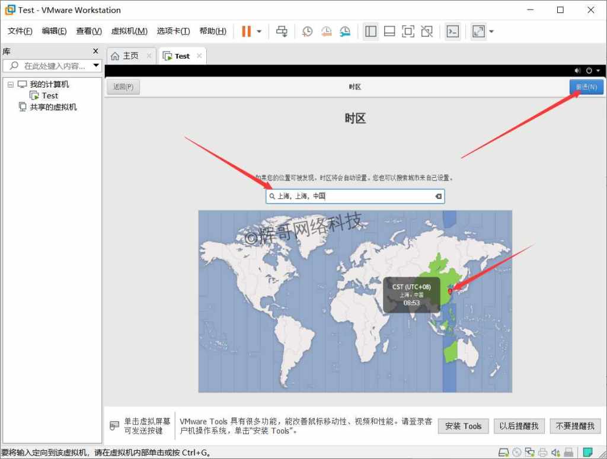
Task: Switch to full screen mode icon
Action: click(x=408, y=31)
